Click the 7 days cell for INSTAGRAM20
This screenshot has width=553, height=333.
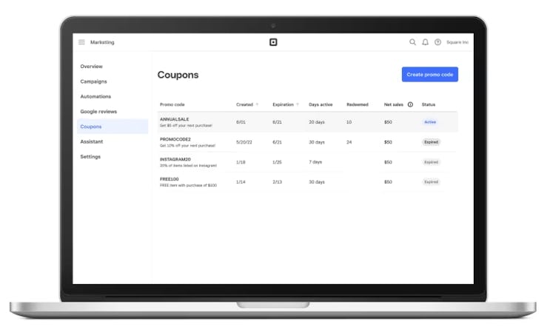click(315, 162)
